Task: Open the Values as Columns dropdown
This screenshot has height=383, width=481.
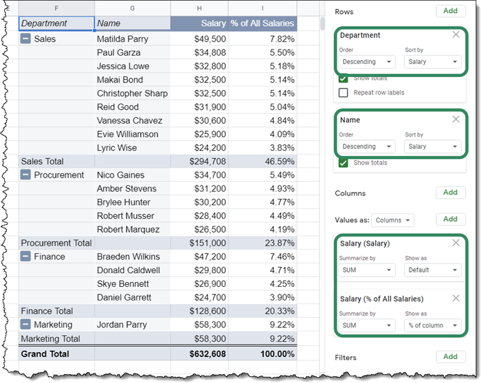Action: click(393, 220)
